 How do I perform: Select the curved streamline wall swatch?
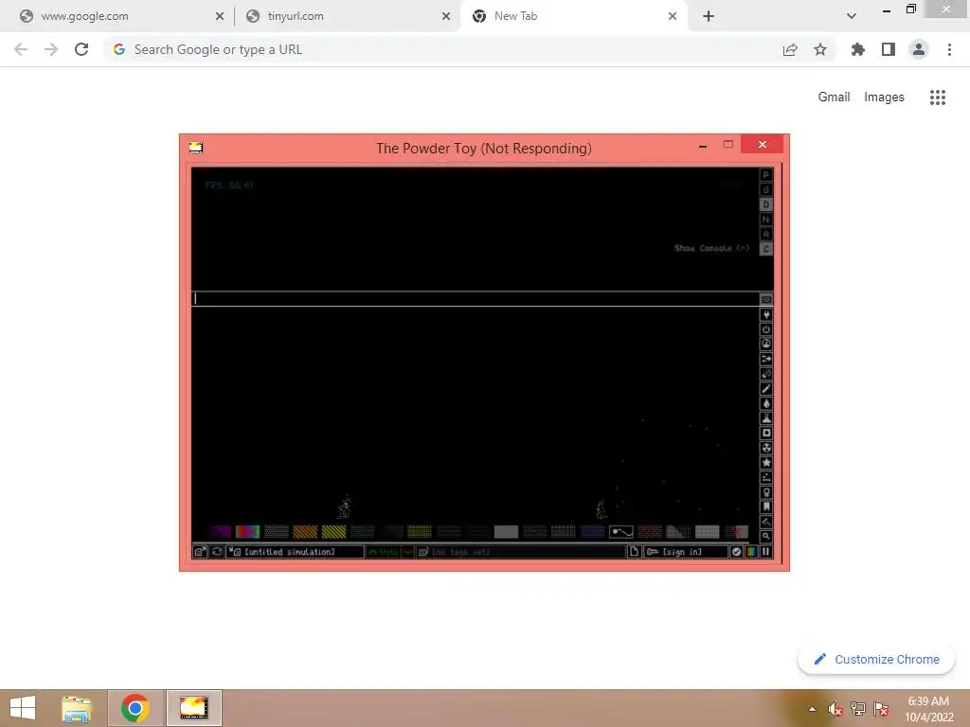(x=621, y=532)
